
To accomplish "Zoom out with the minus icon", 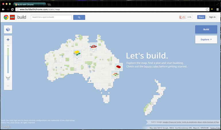I will coord(8,86).
